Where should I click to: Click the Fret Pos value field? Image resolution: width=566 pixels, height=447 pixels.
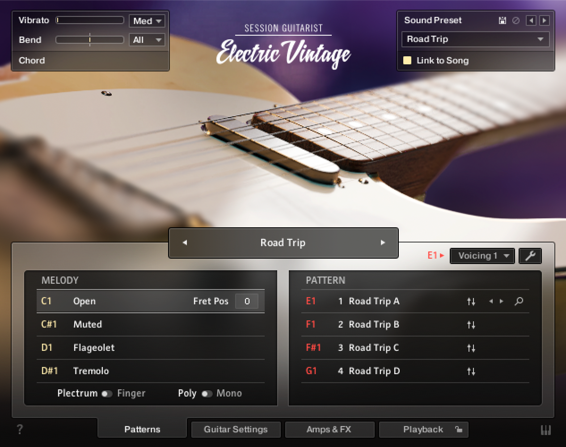(x=247, y=301)
